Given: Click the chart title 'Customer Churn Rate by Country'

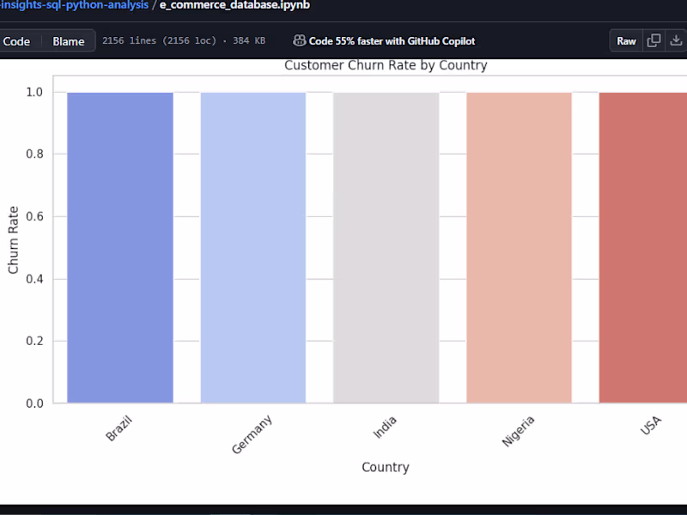Looking at the screenshot, I should 386,64.
